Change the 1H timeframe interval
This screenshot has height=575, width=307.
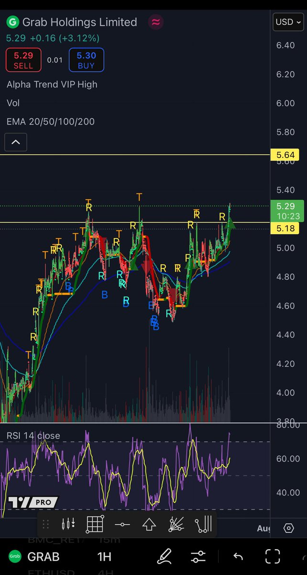pyautogui.click(x=104, y=557)
